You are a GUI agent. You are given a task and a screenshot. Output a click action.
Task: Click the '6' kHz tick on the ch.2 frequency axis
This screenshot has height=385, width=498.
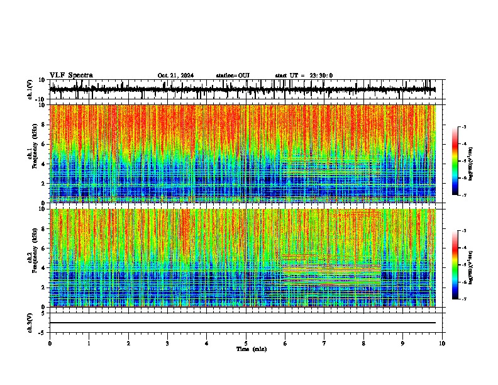pos(44,248)
